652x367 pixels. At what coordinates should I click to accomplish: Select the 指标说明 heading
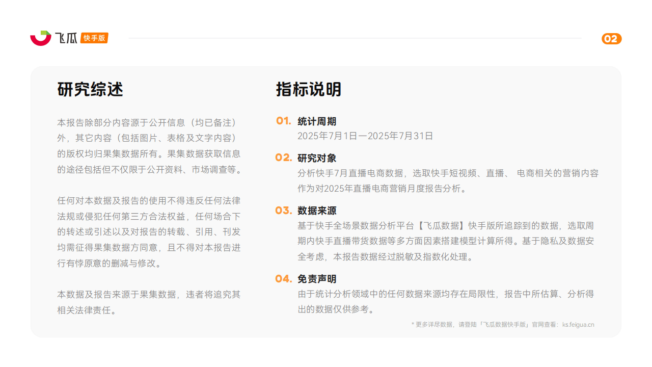click(x=309, y=89)
